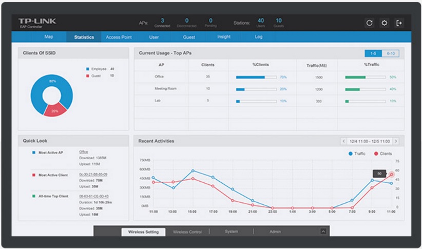Open the Office most active AP link
This screenshot has width=422, height=249.
tap(84, 152)
